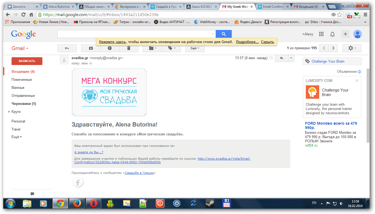Viewport: 375px width, 214px height.
Task: Open the Personal label
Action: (x=18, y=121)
